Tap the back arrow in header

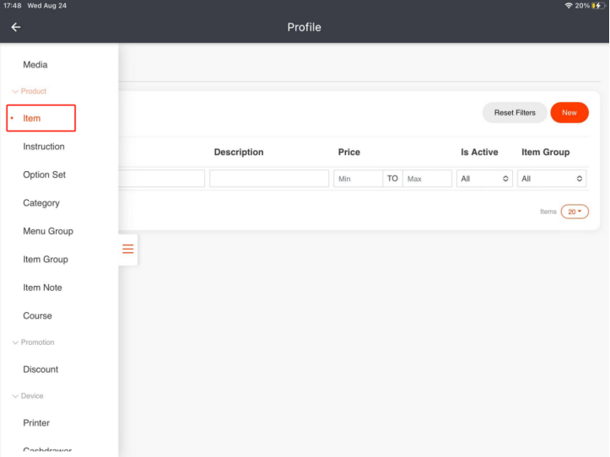click(15, 27)
